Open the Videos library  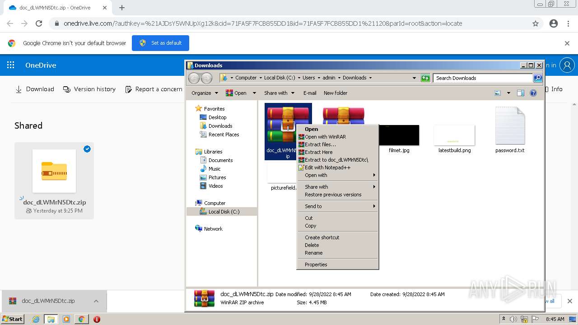pyautogui.click(x=211, y=186)
